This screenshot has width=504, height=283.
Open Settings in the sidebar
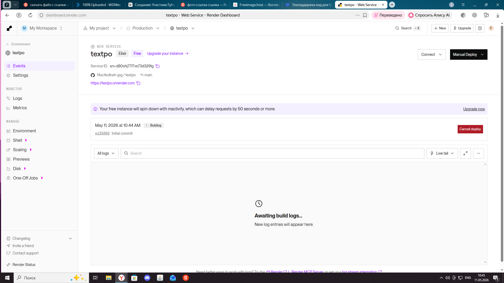coord(39,75)
